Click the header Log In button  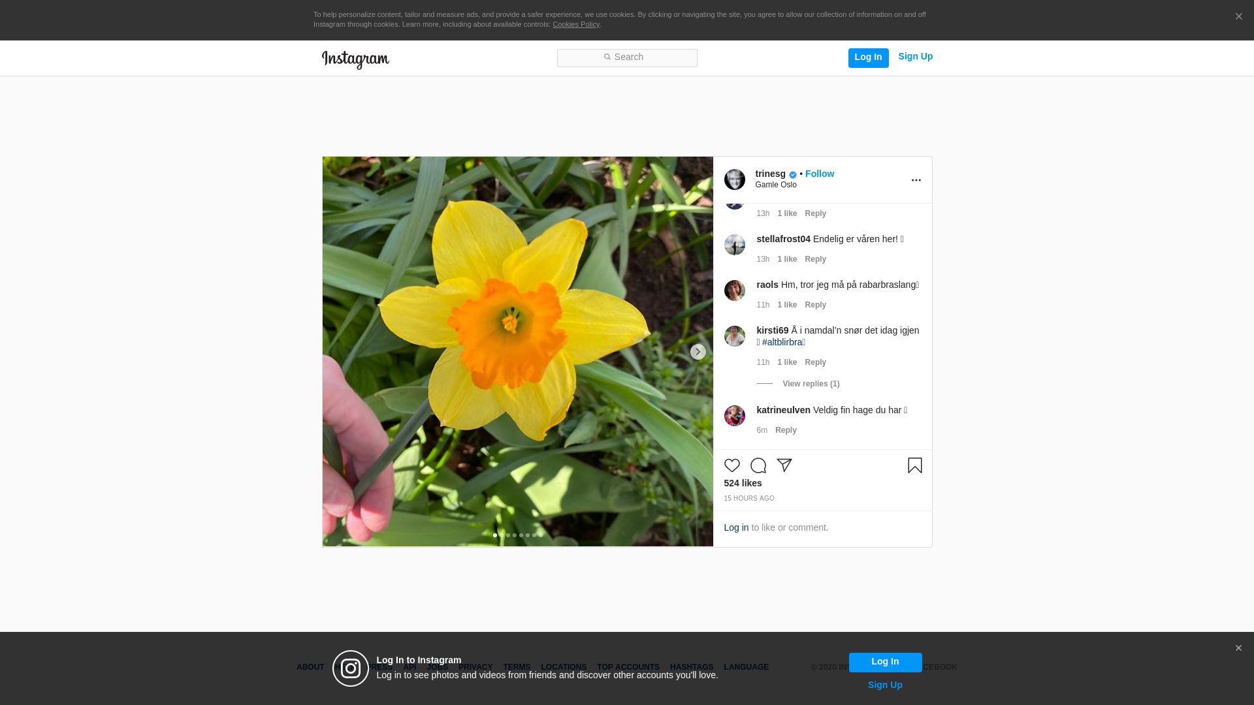click(x=868, y=57)
